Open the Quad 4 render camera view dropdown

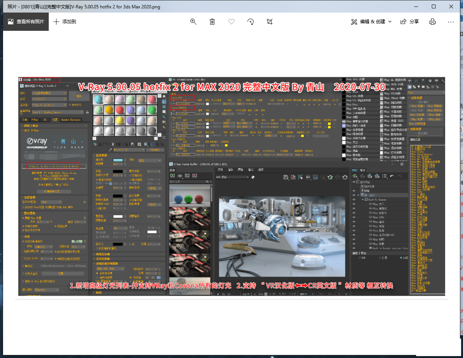pyautogui.click(x=57, y=112)
